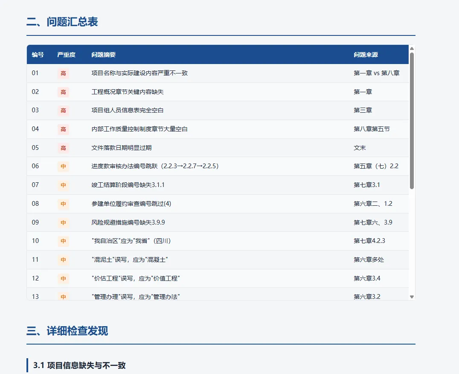Click the 问题来源 column header
This screenshot has width=459, height=374.
(x=366, y=55)
